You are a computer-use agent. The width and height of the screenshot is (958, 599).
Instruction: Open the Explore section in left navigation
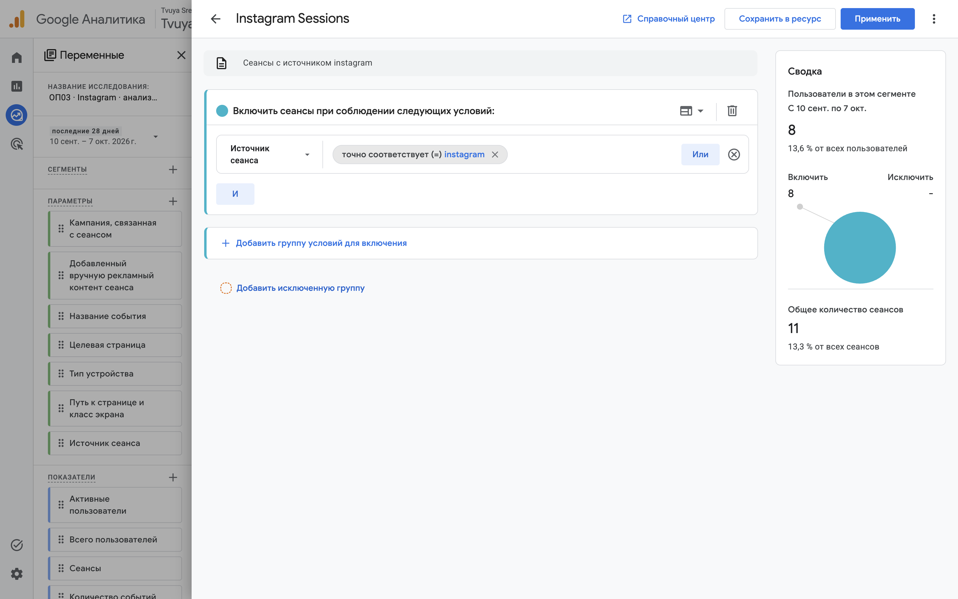coord(17,115)
